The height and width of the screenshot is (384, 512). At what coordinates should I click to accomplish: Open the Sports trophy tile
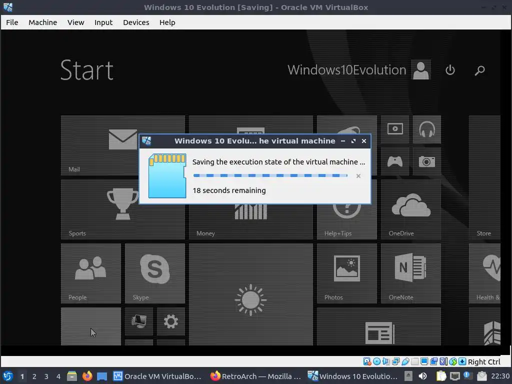click(123, 209)
